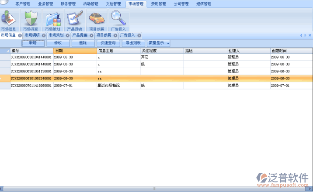Close the 市场调研 tab
The height and width of the screenshot is (192, 313).
(x=44, y=35)
